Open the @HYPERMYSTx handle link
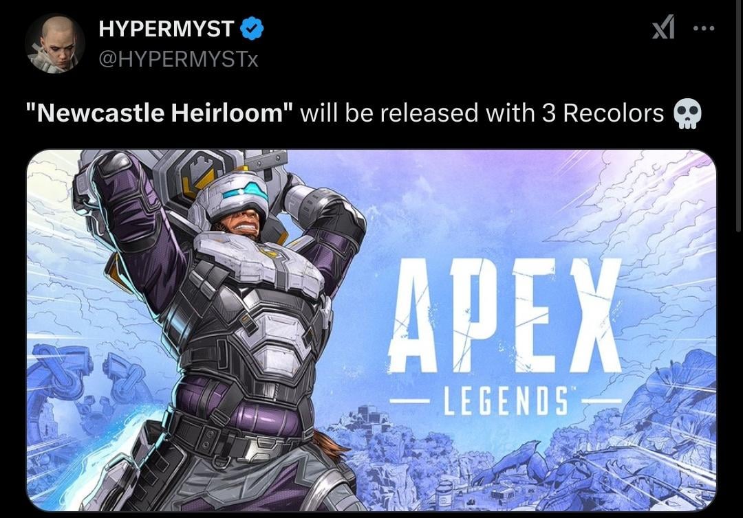Image resolution: width=743 pixels, height=518 pixels. pyautogui.click(x=178, y=60)
